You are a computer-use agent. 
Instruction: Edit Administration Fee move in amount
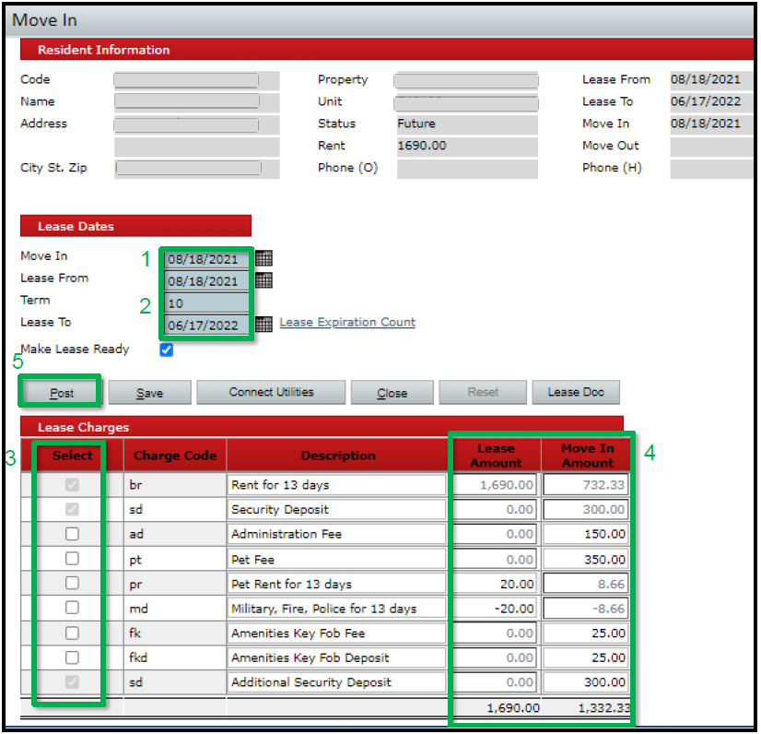click(x=586, y=534)
